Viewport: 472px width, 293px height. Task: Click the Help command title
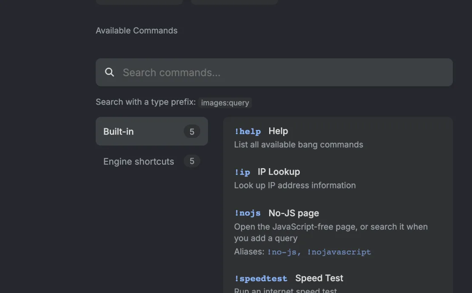click(x=278, y=131)
